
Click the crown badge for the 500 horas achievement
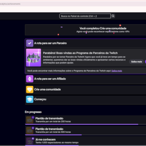point(30,130)
